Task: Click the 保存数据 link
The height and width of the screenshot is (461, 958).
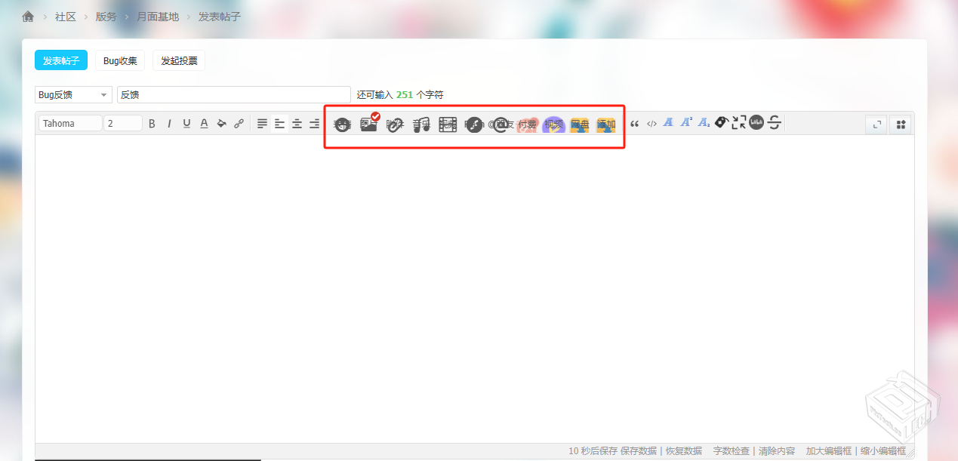Action: [639, 451]
